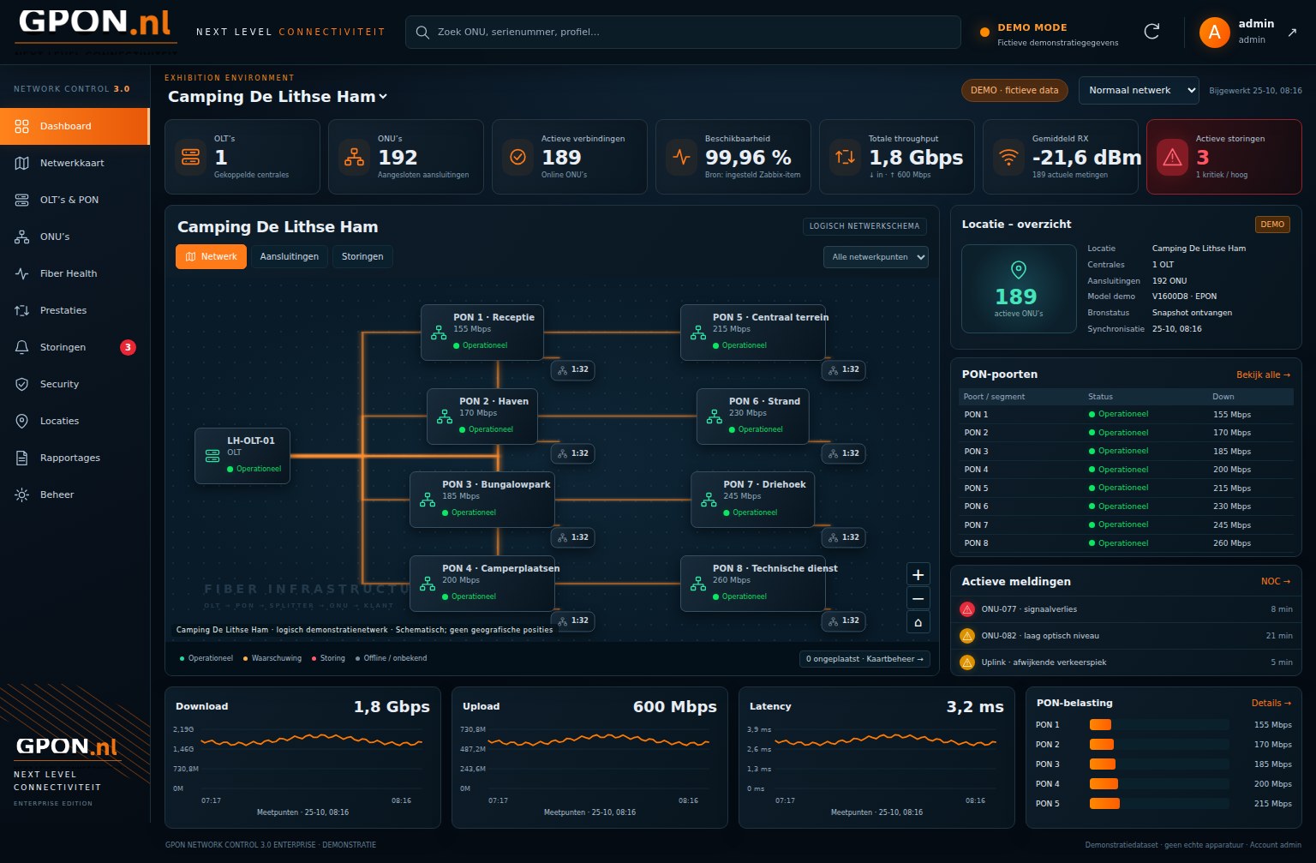Open Details link in PON-belasting
This screenshot has height=863, width=1316.
1271,703
